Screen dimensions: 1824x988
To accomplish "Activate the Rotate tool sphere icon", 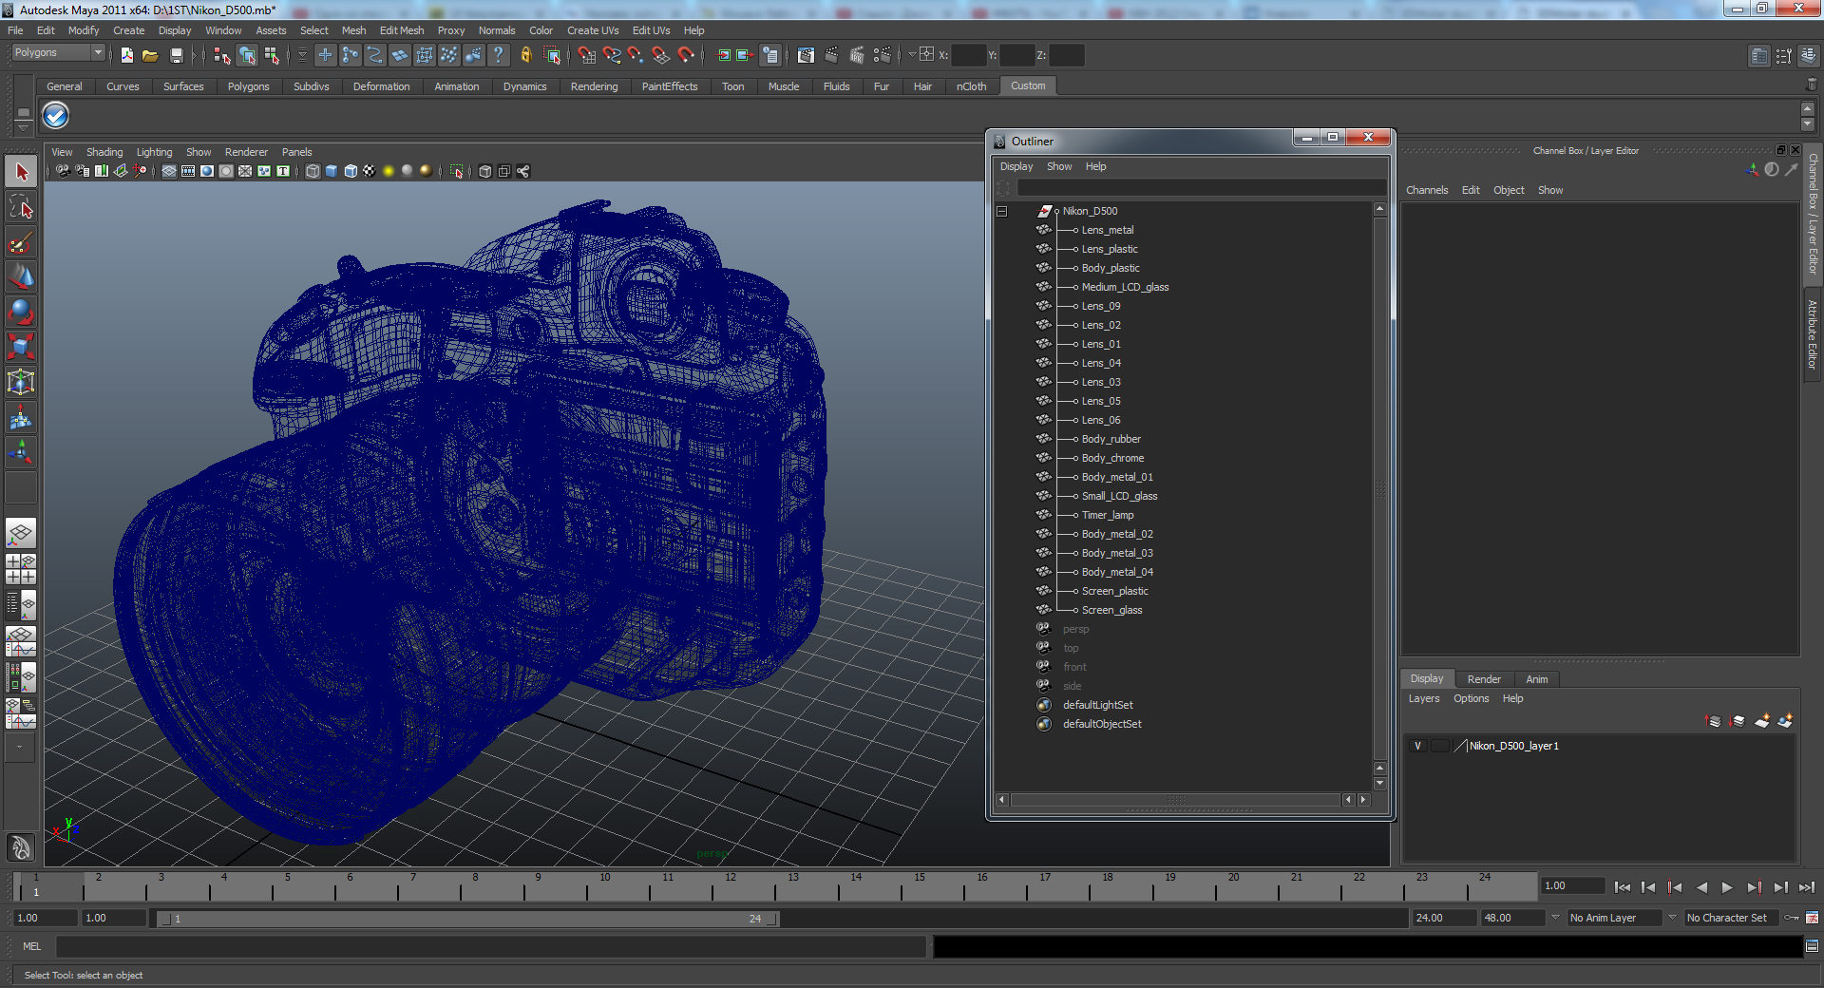I will tap(21, 312).
